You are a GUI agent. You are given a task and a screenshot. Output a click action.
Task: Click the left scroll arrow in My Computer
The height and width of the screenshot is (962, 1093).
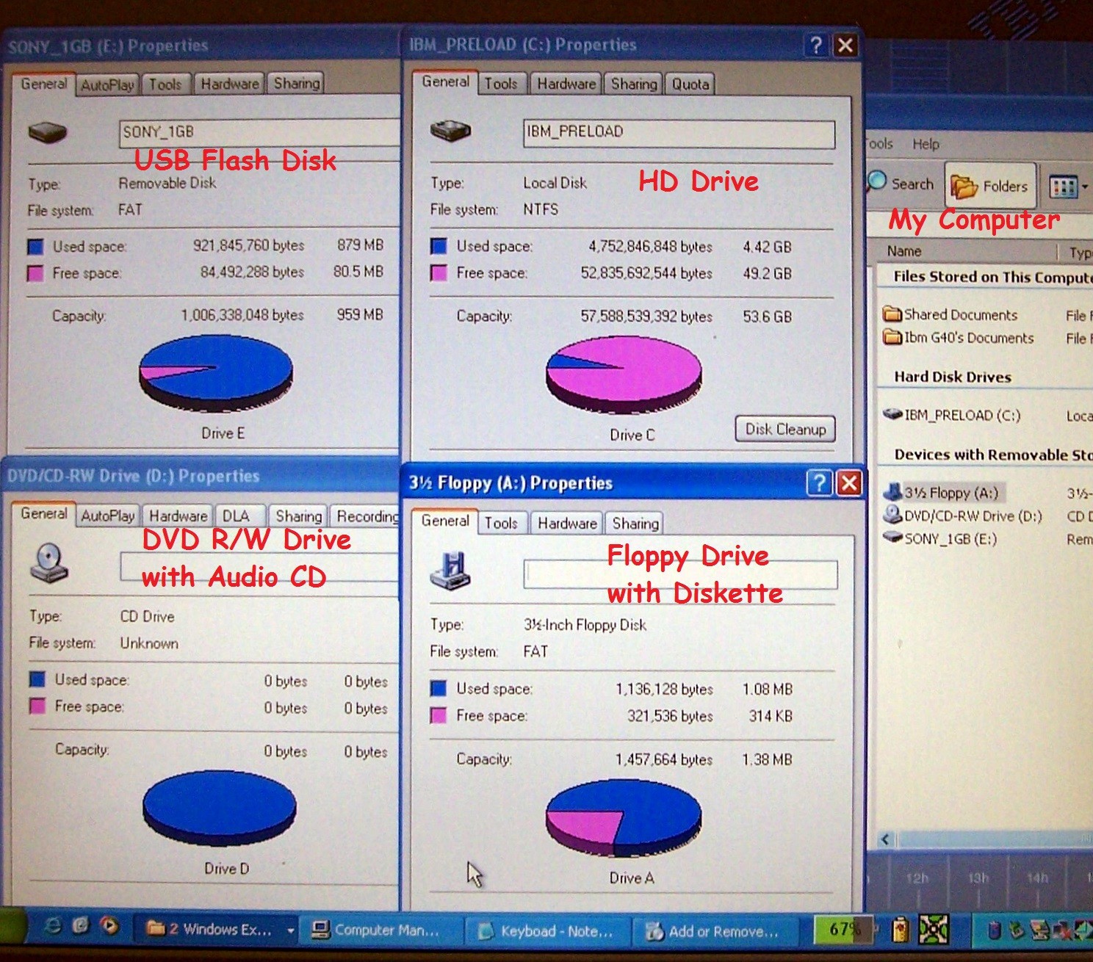click(886, 839)
